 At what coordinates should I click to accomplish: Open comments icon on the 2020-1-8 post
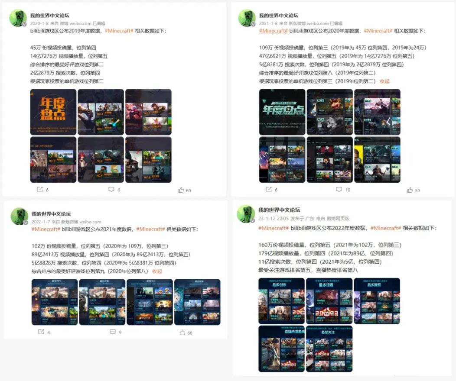point(111,189)
